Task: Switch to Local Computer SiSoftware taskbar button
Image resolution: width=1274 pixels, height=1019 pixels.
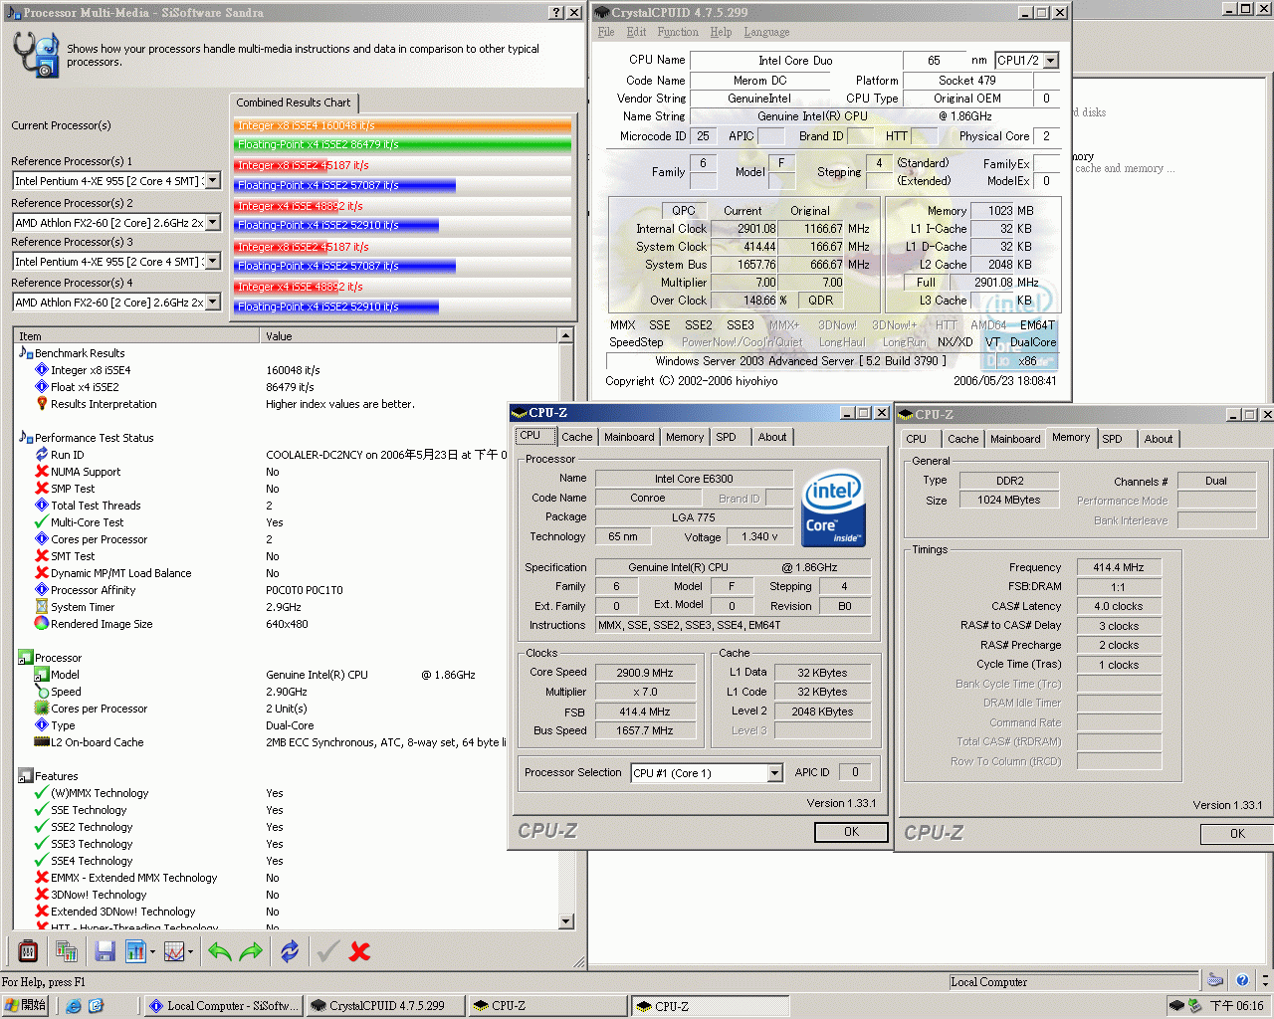Action: click(x=223, y=1006)
